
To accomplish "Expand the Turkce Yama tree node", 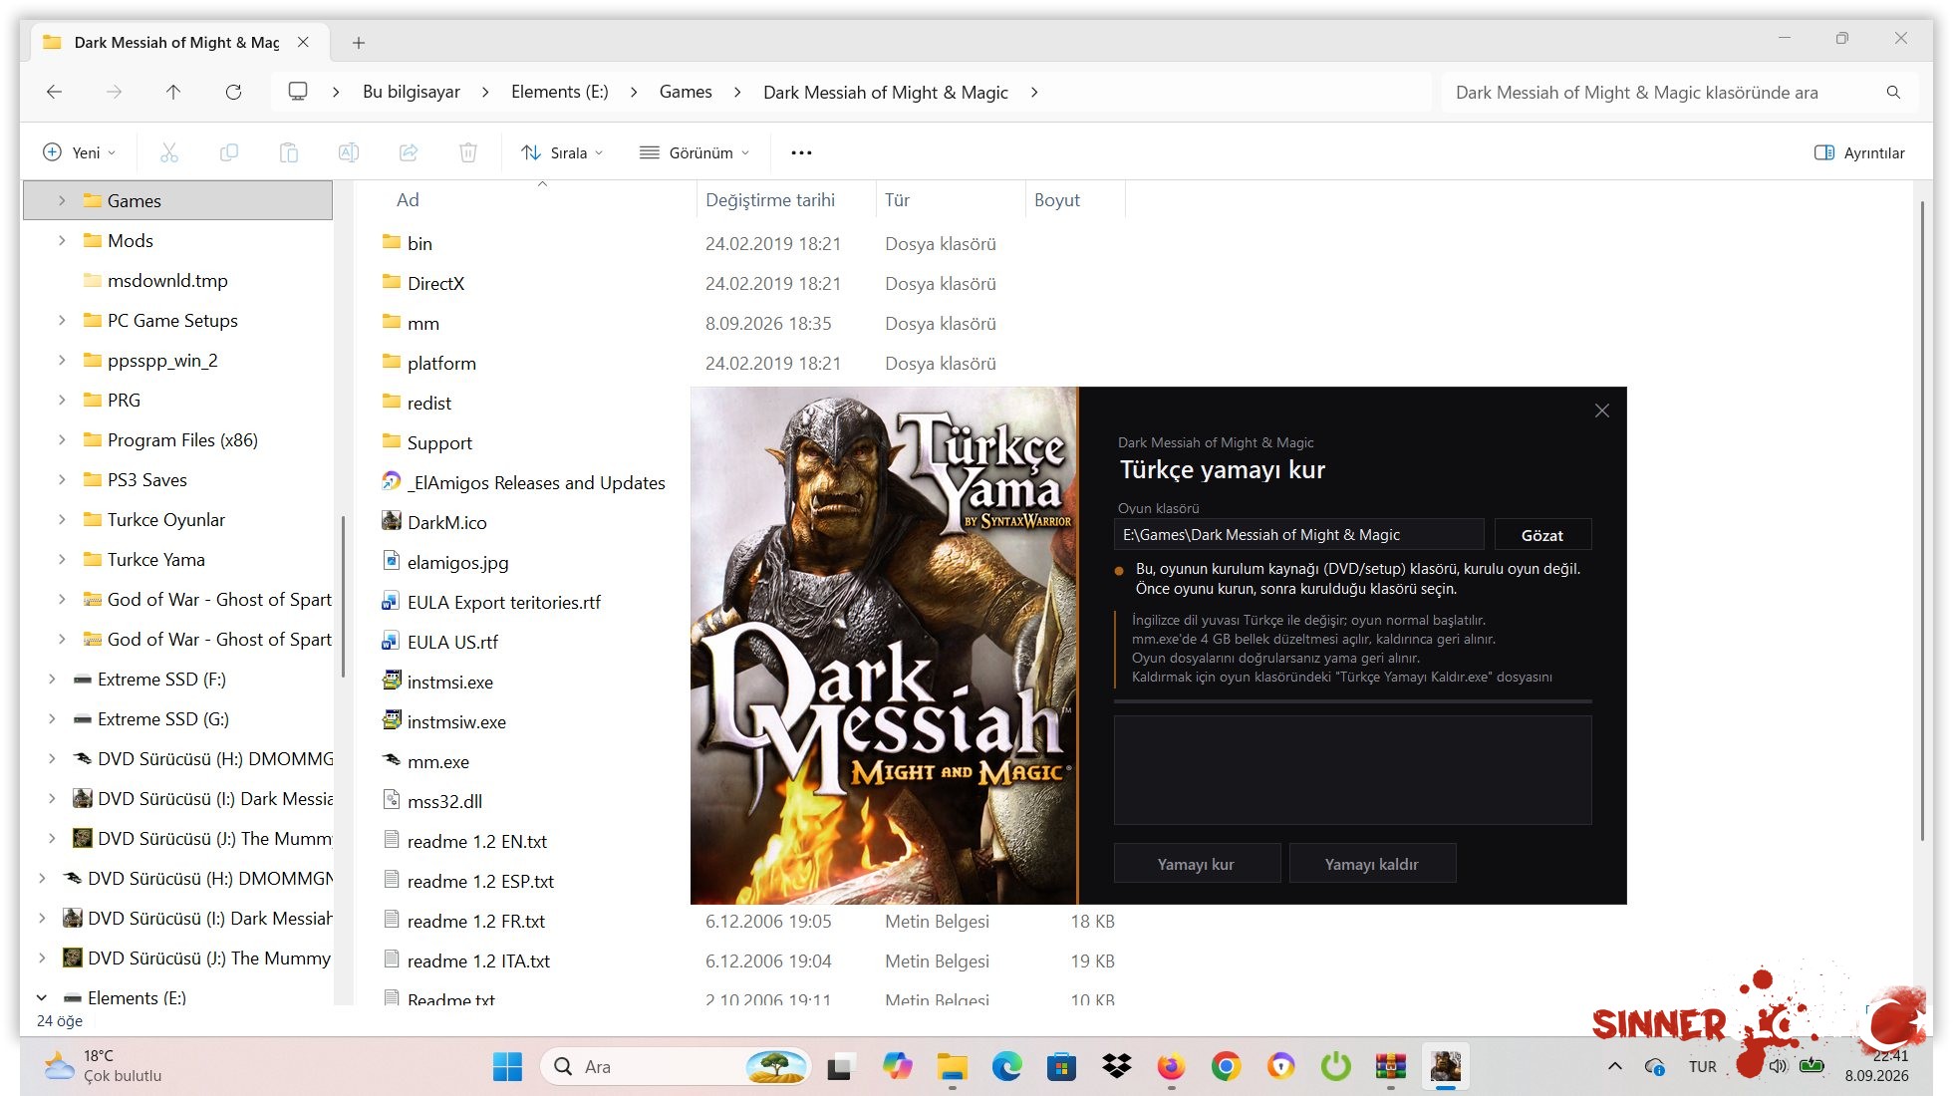I will click(x=62, y=559).
